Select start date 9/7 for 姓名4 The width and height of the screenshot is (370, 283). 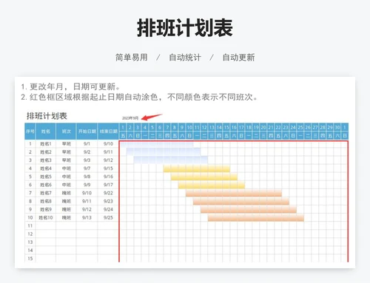point(87,168)
